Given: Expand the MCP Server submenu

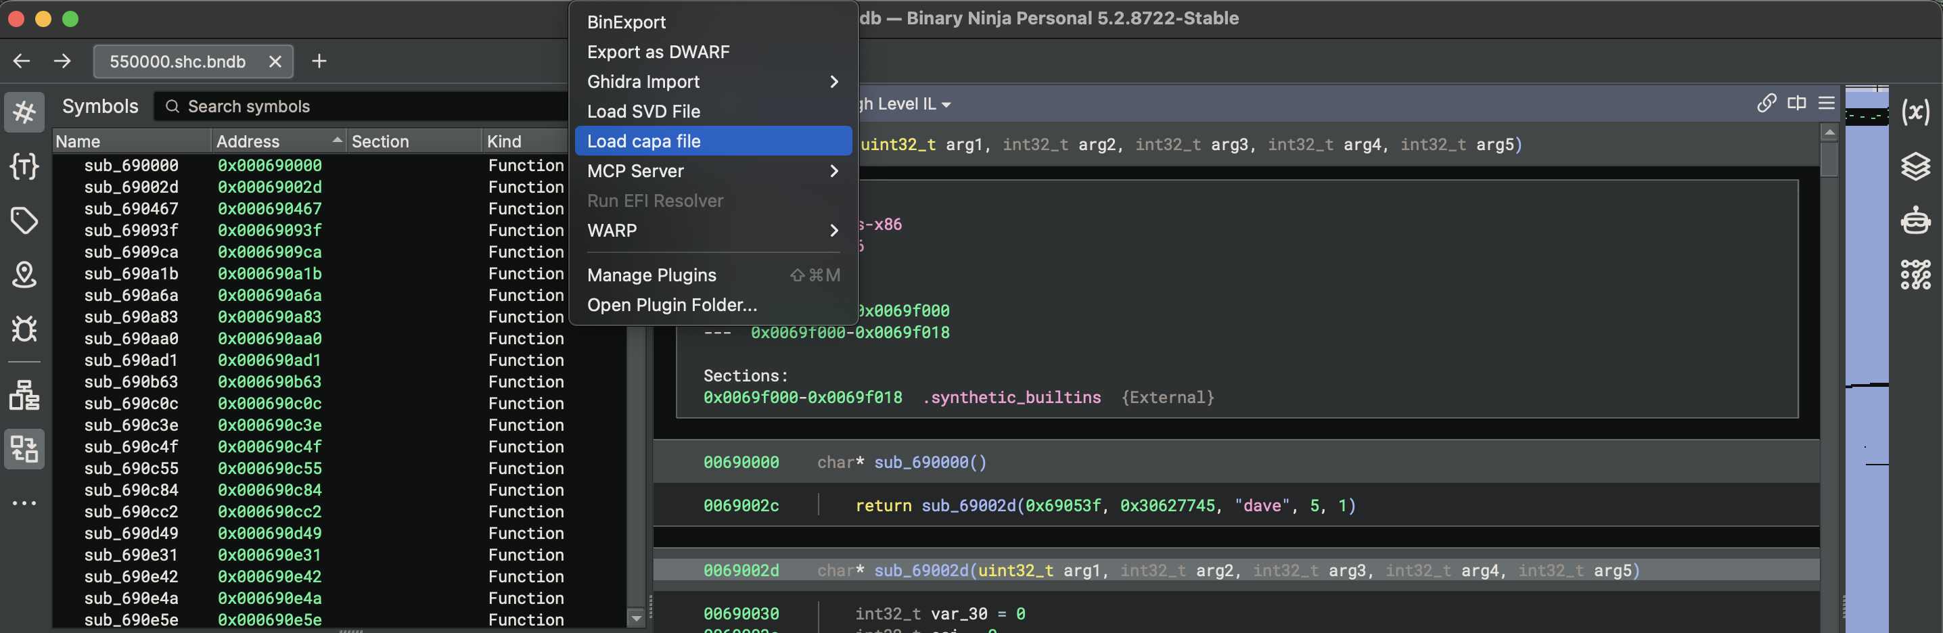Looking at the screenshot, I should (713, 171).
